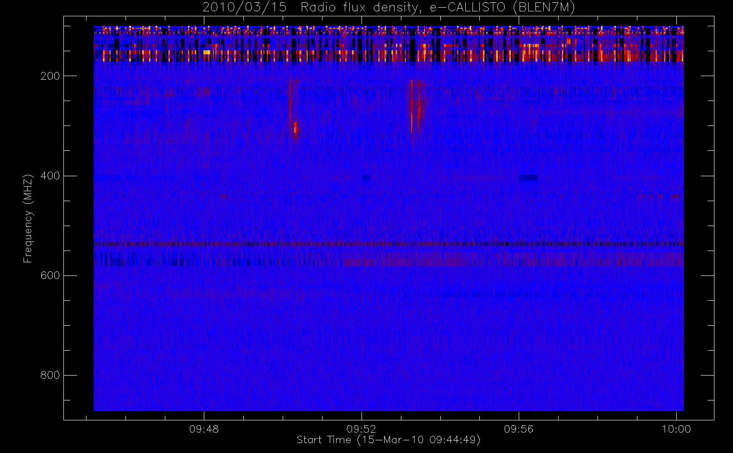The width and height of the screenshot is (733, 453).
Task: Click the 200 frequency tick label
Action: click(50, 76)
